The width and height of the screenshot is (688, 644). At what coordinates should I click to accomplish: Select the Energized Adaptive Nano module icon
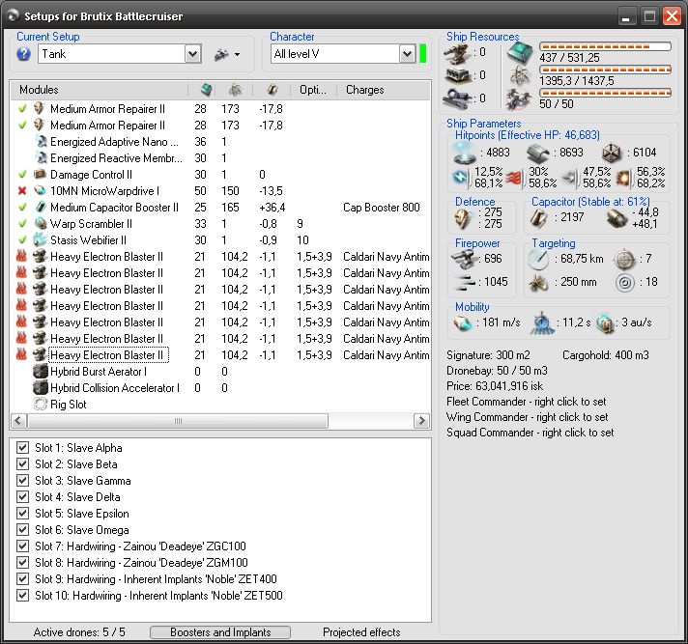click(x=41, y=142)
